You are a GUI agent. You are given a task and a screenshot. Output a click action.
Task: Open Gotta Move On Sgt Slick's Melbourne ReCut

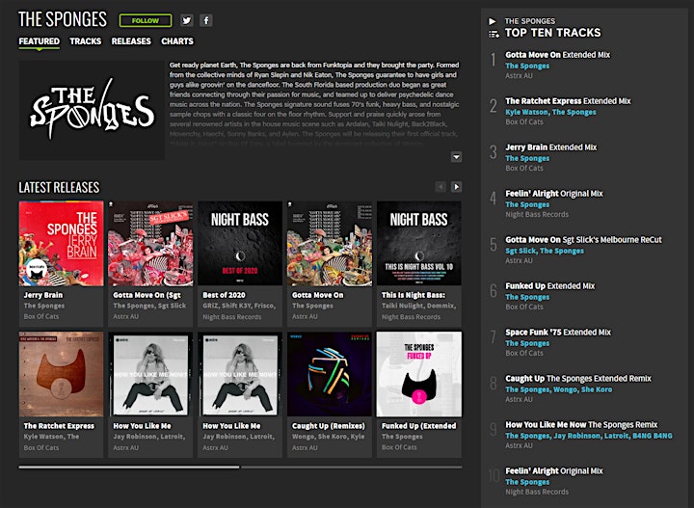[x=583, y=240]
